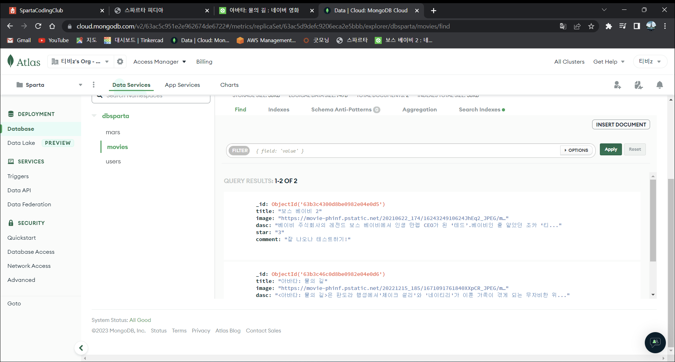This screenshot has width=675, height=362.
Task: Open organization settings gear icon
Action: pos(120,62)
